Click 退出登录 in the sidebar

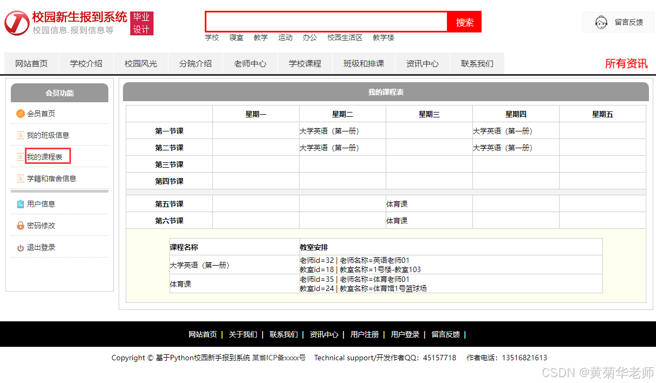pos(41,248)
